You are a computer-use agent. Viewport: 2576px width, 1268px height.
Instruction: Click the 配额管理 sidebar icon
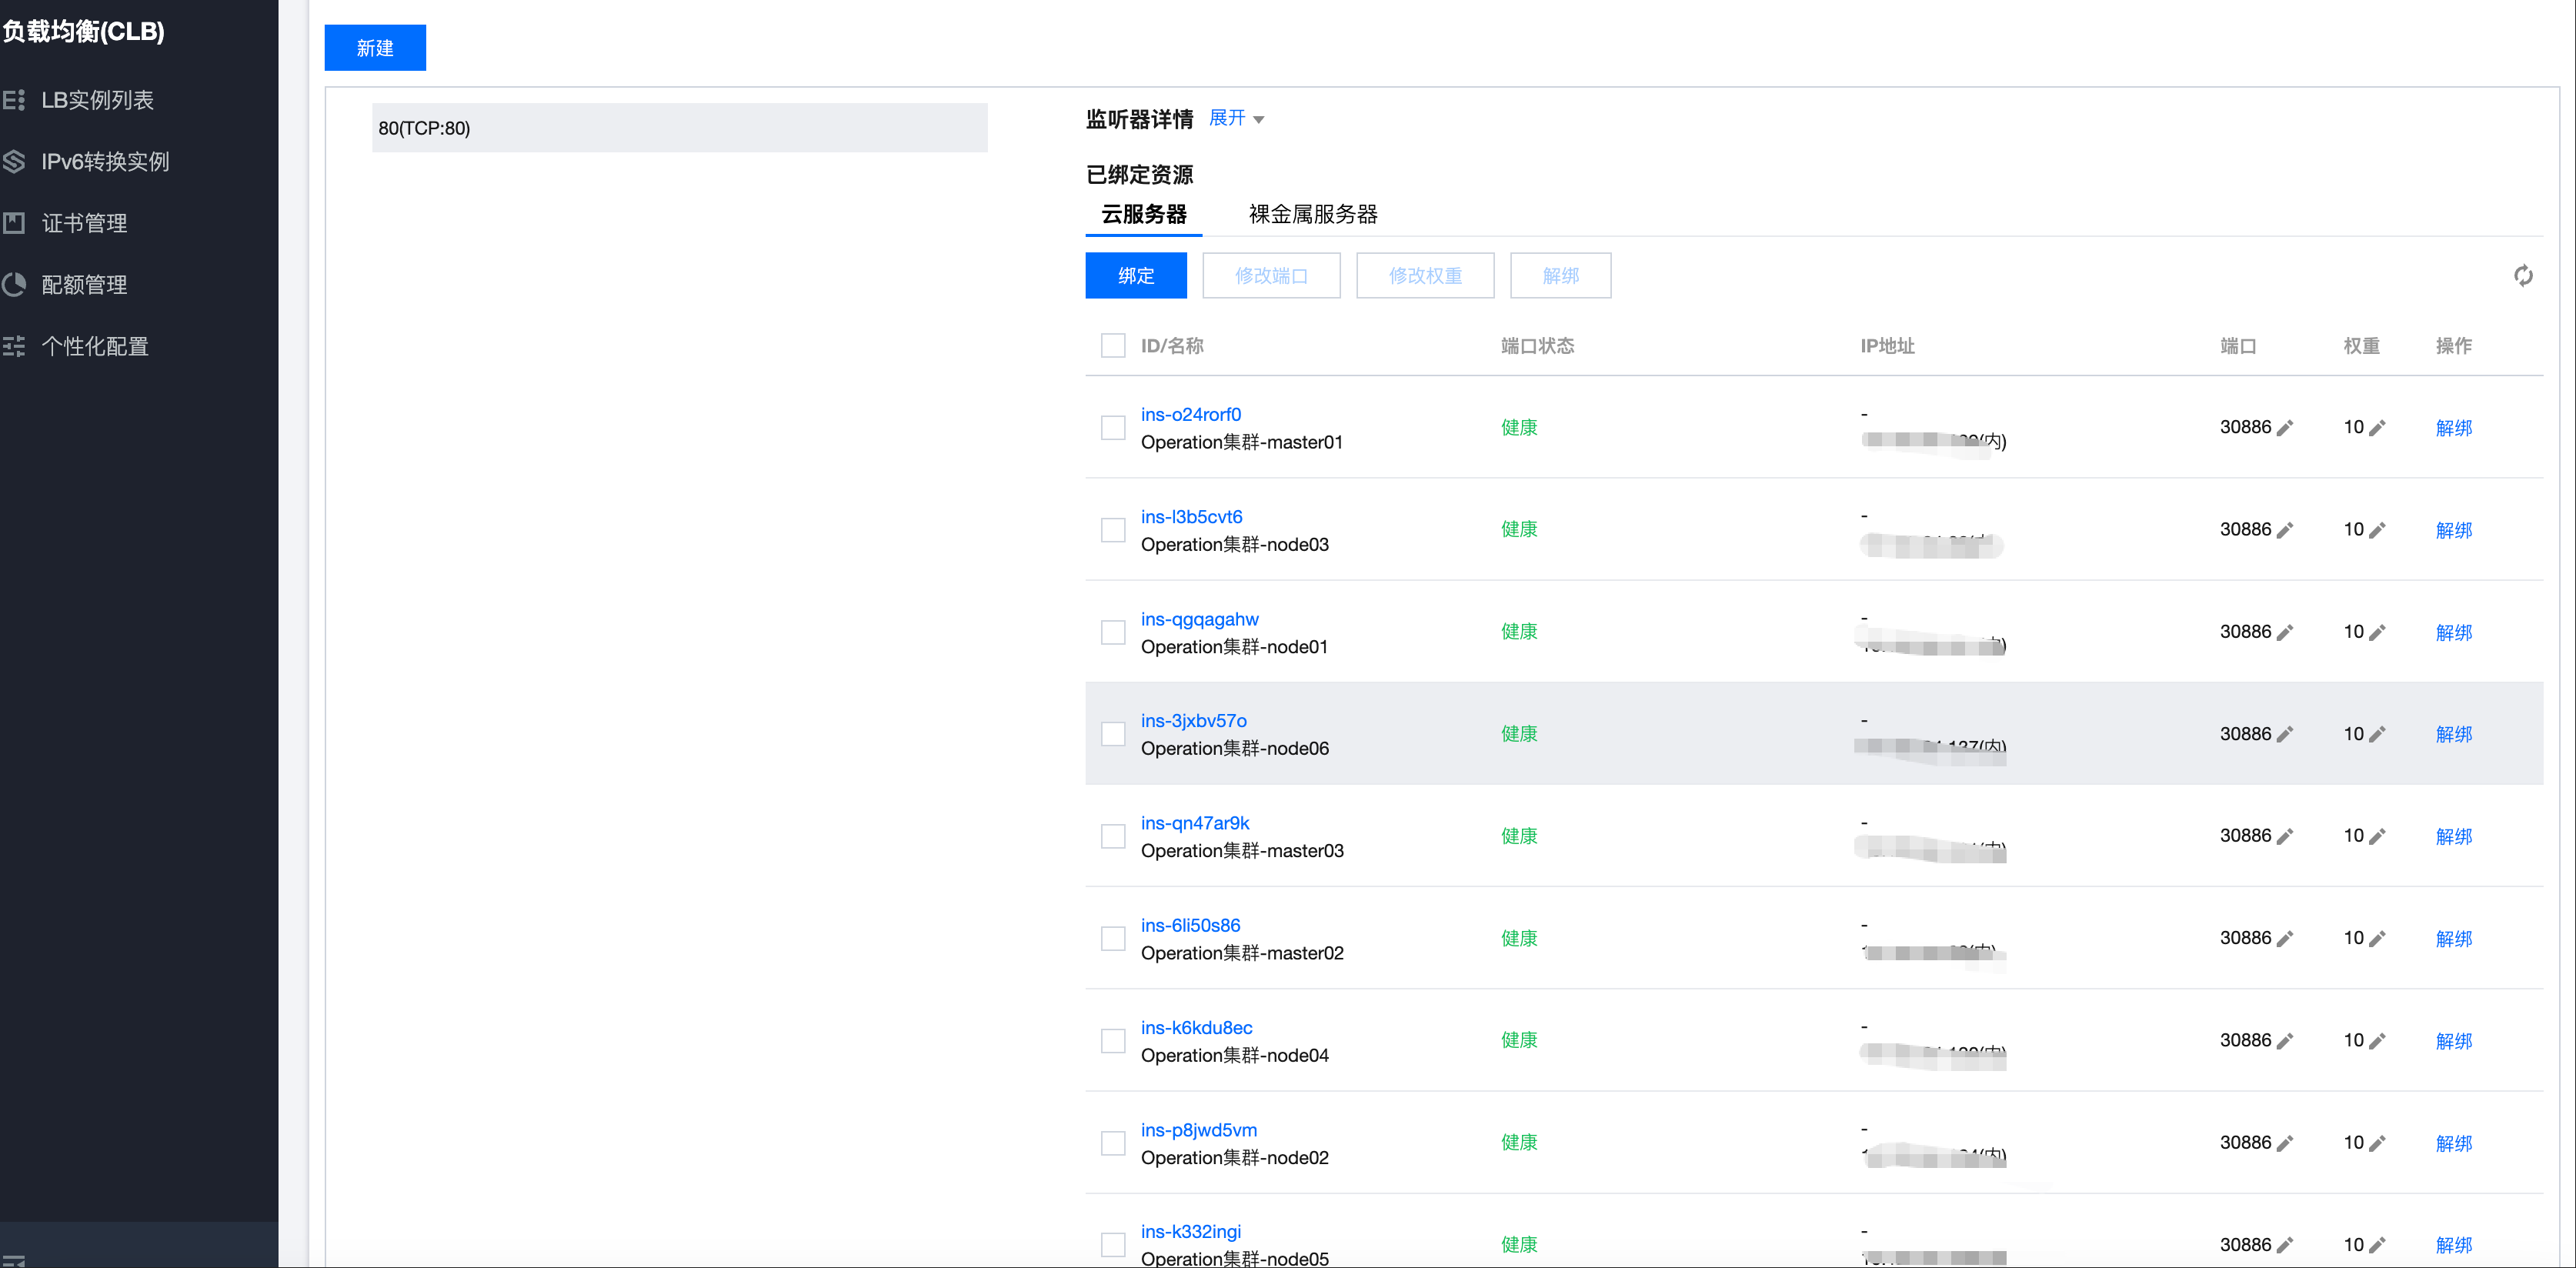[x=14, y=285]
